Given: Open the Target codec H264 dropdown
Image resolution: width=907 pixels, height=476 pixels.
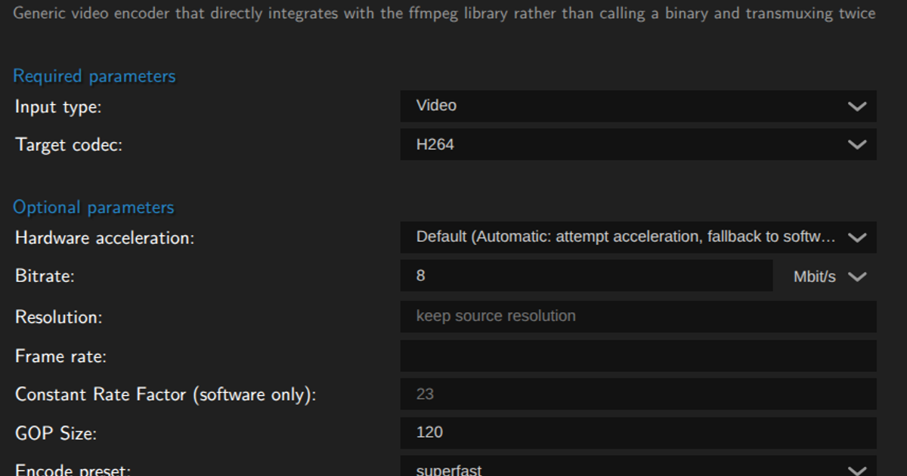Looking at the screenshot, I should pyautogui.click(x=638, y=144).
